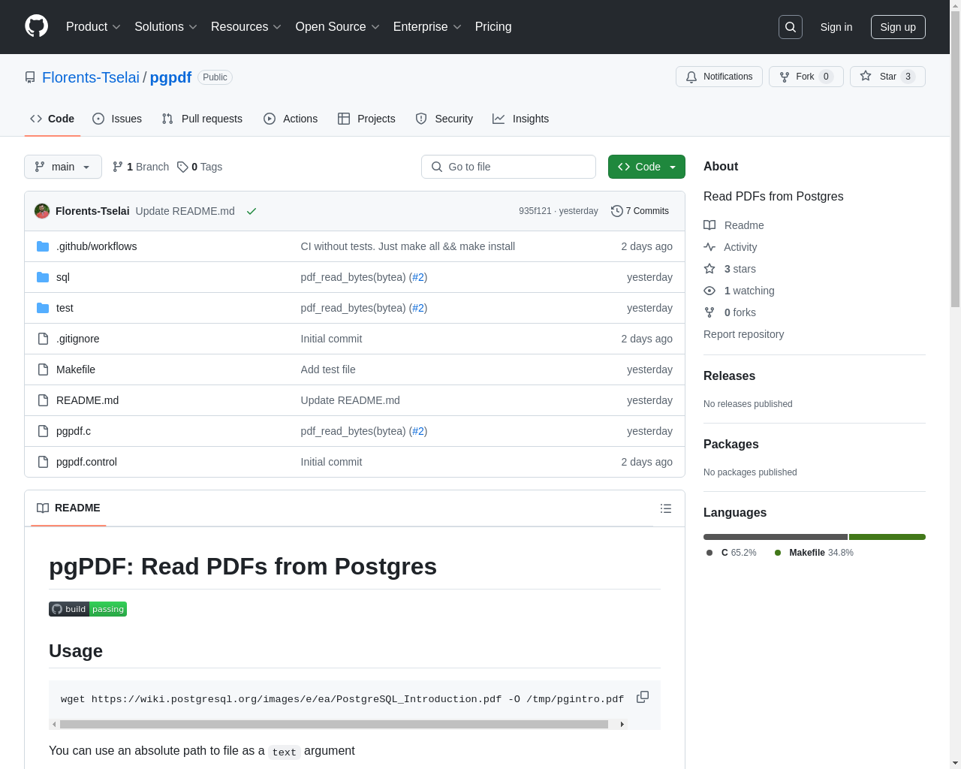Click the Releases heading link

(x=729, y=376)
